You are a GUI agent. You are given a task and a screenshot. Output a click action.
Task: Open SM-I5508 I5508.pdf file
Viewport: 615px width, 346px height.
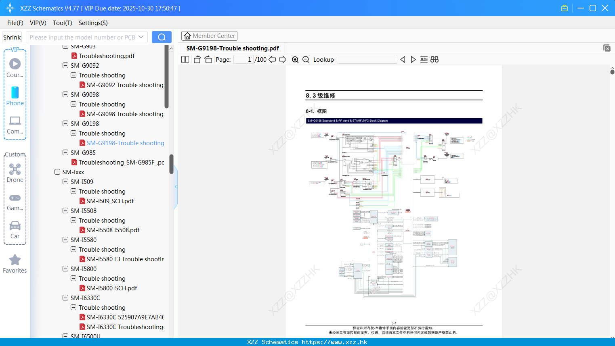[x=113, y=230]
